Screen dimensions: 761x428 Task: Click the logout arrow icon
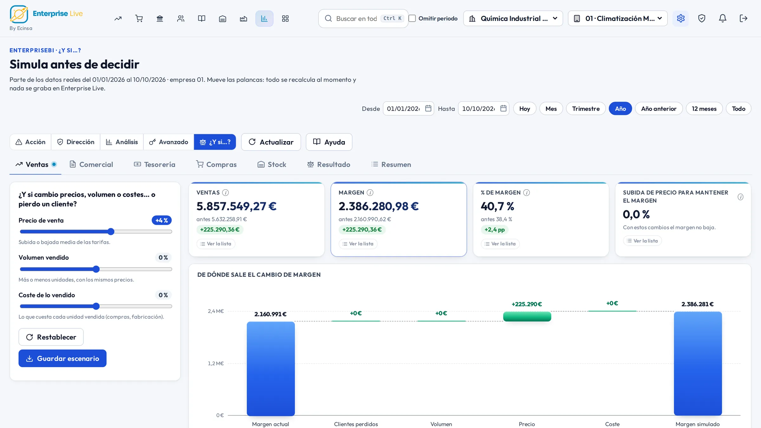coord(744,18)
